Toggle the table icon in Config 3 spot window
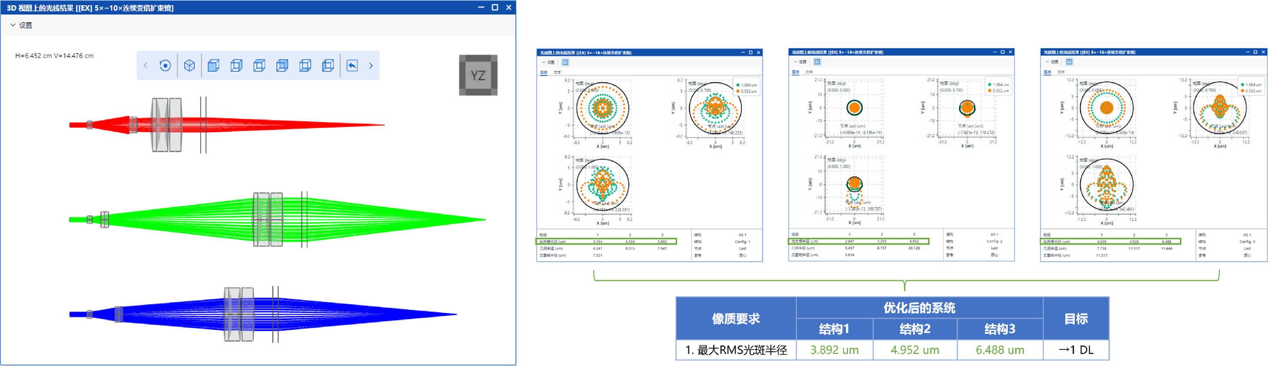The height and width of the screenshot is (366, 1269). 1070,62
